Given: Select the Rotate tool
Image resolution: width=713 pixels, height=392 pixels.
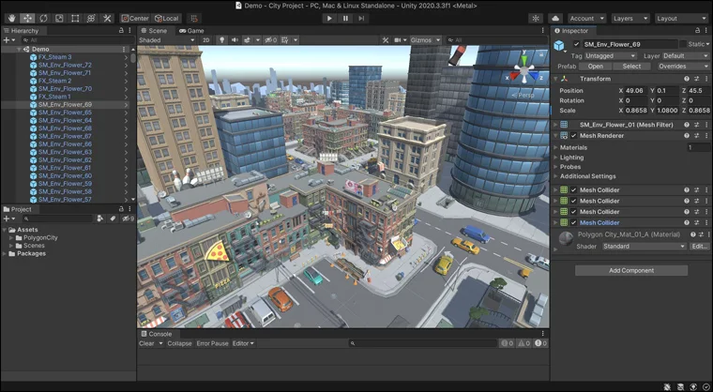Looking at the screenshot, I should [44, 18].
